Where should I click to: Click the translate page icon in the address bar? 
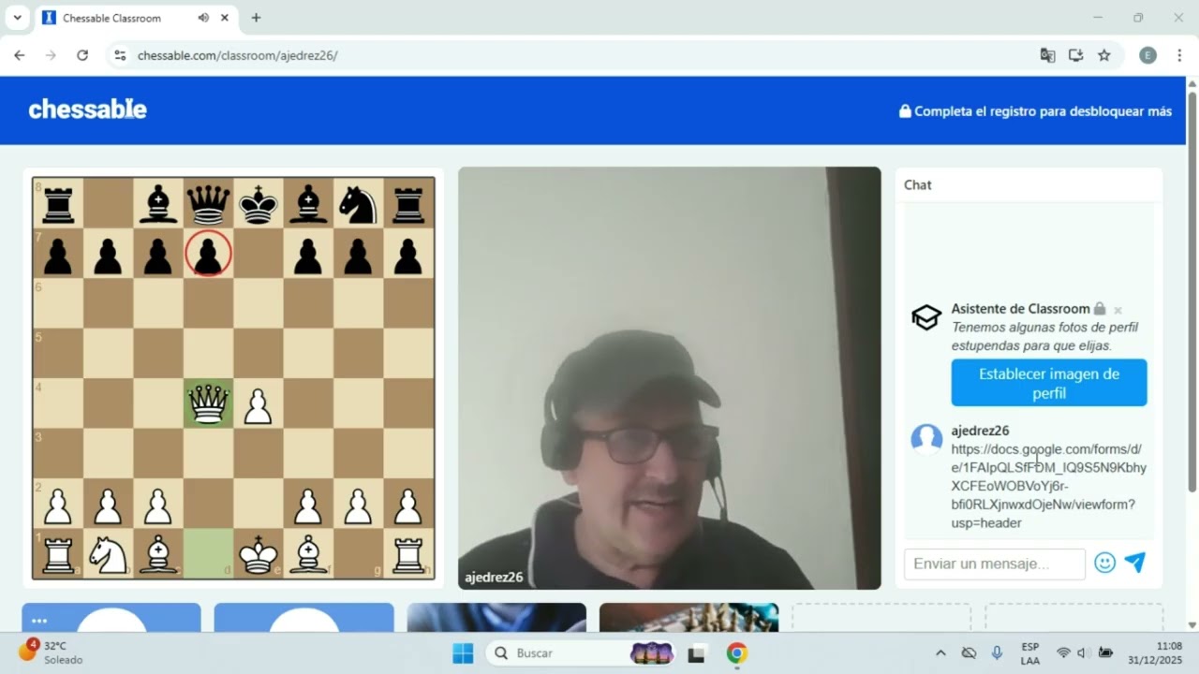click(x=1047, y=55)
